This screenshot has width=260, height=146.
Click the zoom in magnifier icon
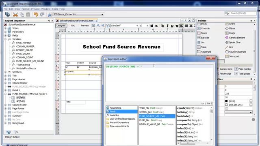[x=98, y=26]
